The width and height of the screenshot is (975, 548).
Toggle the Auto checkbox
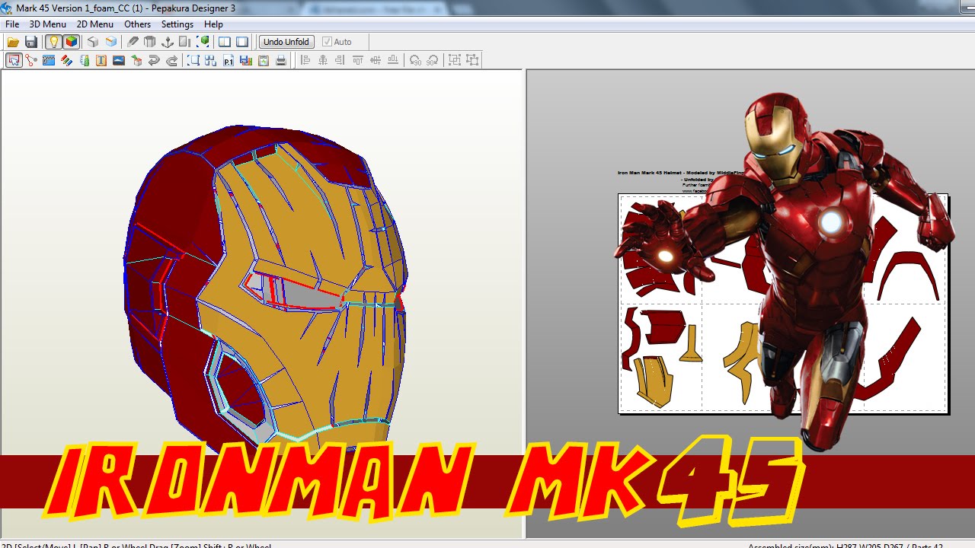point(337,42)
